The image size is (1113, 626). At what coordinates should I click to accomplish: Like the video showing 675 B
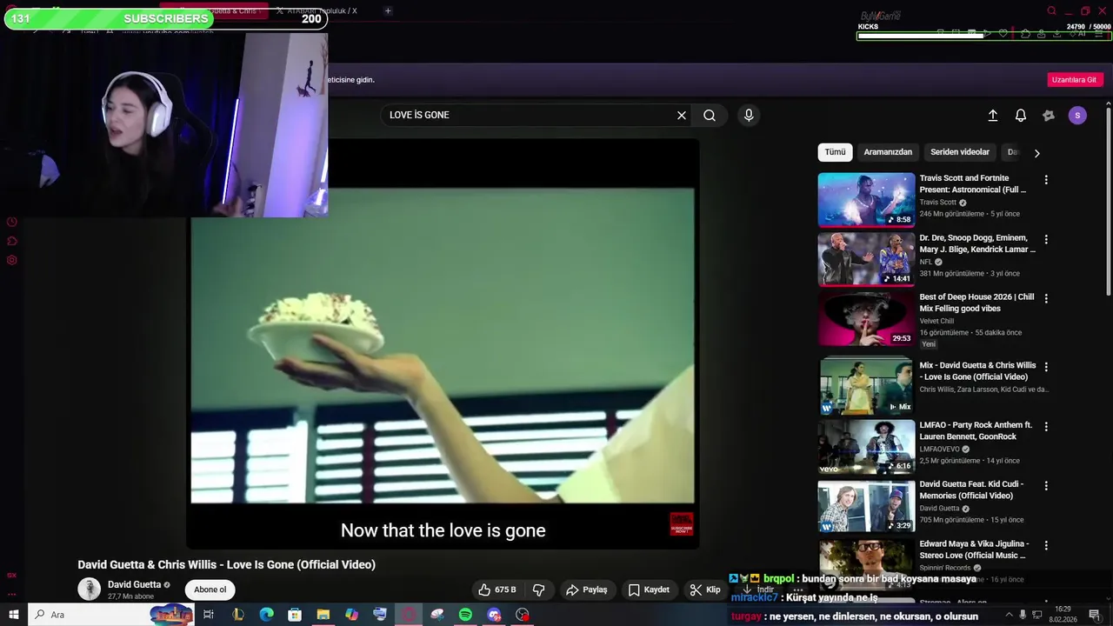(497, 589)
